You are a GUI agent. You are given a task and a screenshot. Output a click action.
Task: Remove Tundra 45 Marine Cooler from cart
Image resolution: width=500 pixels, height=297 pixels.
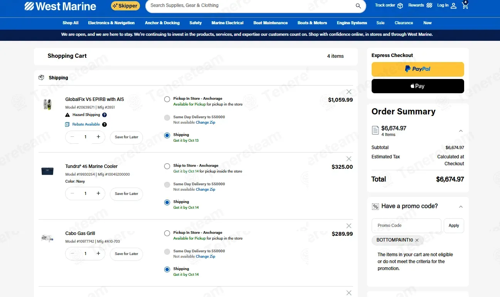tap(349, 159)
